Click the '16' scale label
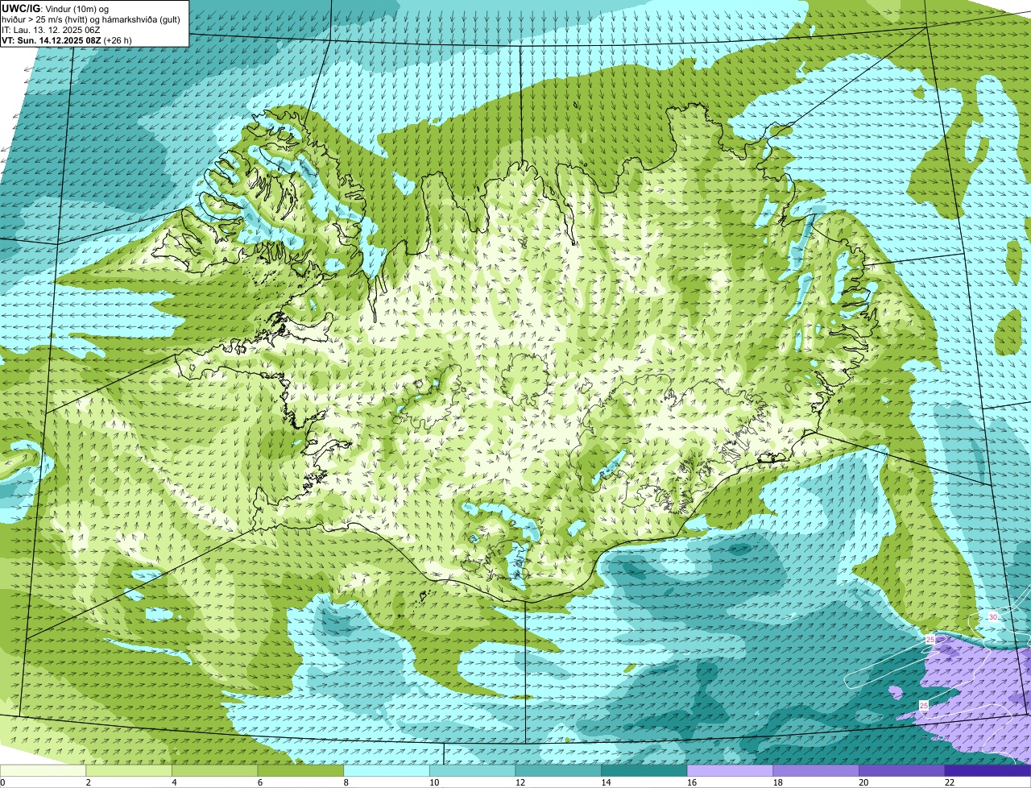 (692, 782)
